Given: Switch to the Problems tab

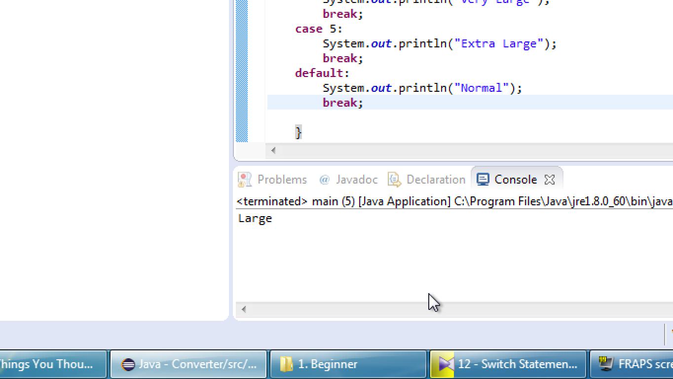Looking at the screenshot, I should click(281, 179).
